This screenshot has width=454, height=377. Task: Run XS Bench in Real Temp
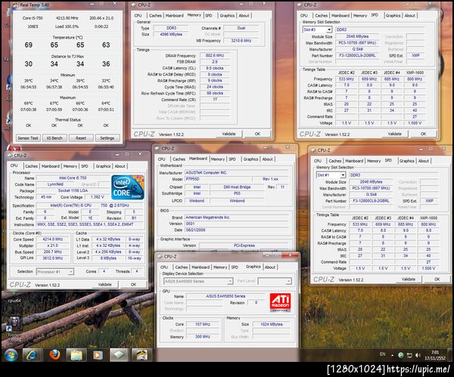point(54,138)
